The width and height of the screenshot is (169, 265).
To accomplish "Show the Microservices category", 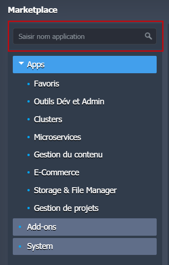I will [x=58, y=137].
